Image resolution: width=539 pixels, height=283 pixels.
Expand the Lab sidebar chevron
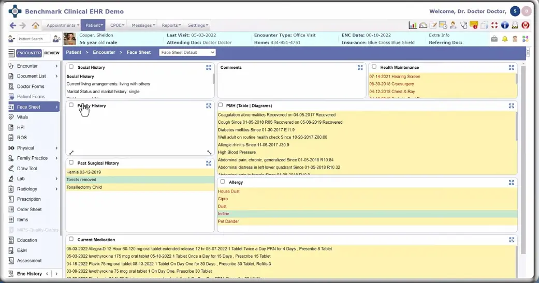click(56, 178)
